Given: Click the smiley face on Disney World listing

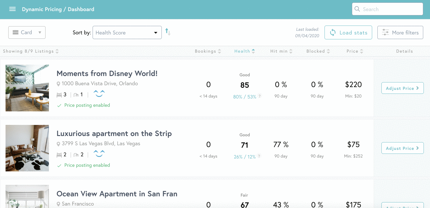Looking at the screenshot, I should tap(99, 94).
